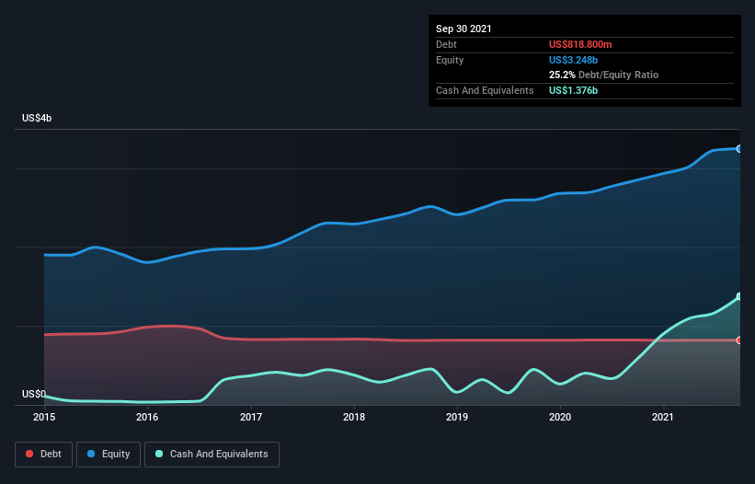Click the Debt endpoint marker on the red line
Screen dimensions: 755x484
(738, 340)
